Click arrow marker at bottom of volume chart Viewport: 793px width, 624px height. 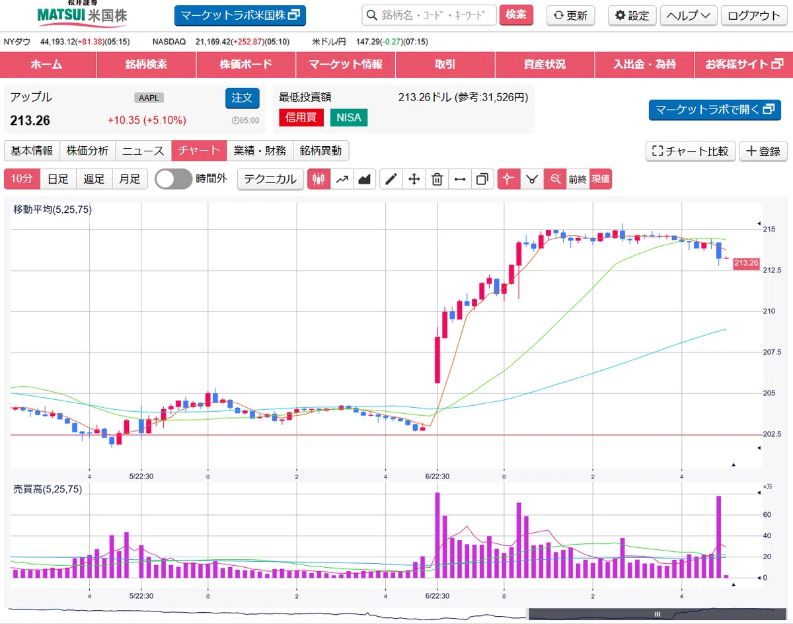tap(732, 584)
